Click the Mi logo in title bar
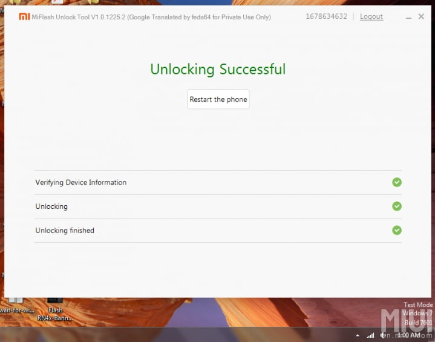The image size is (435, 342). [x=24, y=17]
